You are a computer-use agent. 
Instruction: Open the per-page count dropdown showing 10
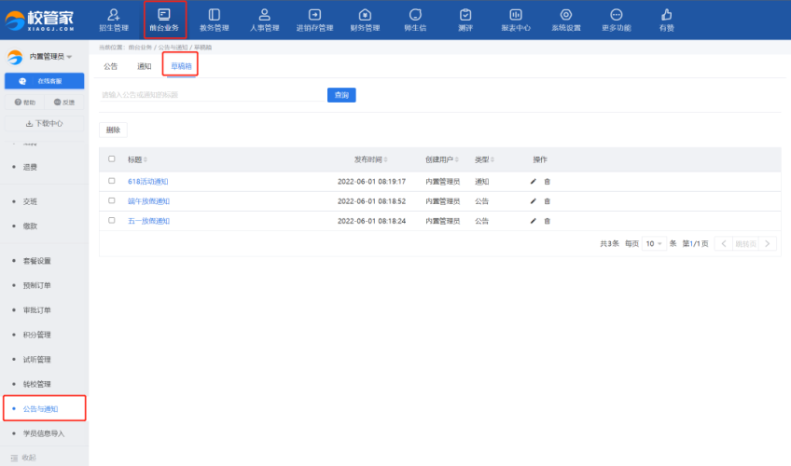(654, 243)
